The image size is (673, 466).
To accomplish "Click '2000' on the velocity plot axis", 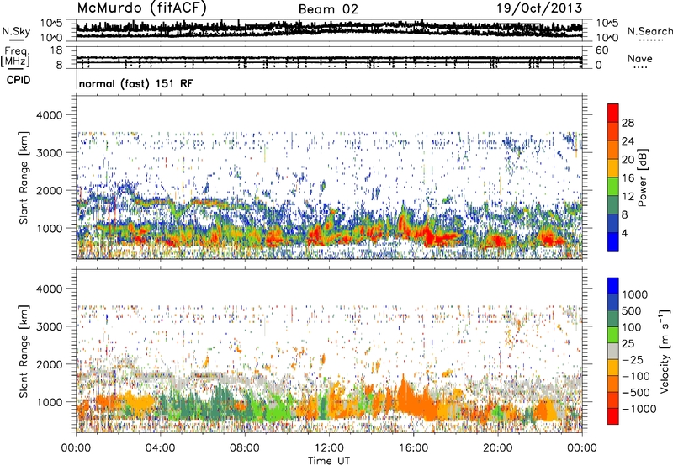I will click(x=50, y=364).
